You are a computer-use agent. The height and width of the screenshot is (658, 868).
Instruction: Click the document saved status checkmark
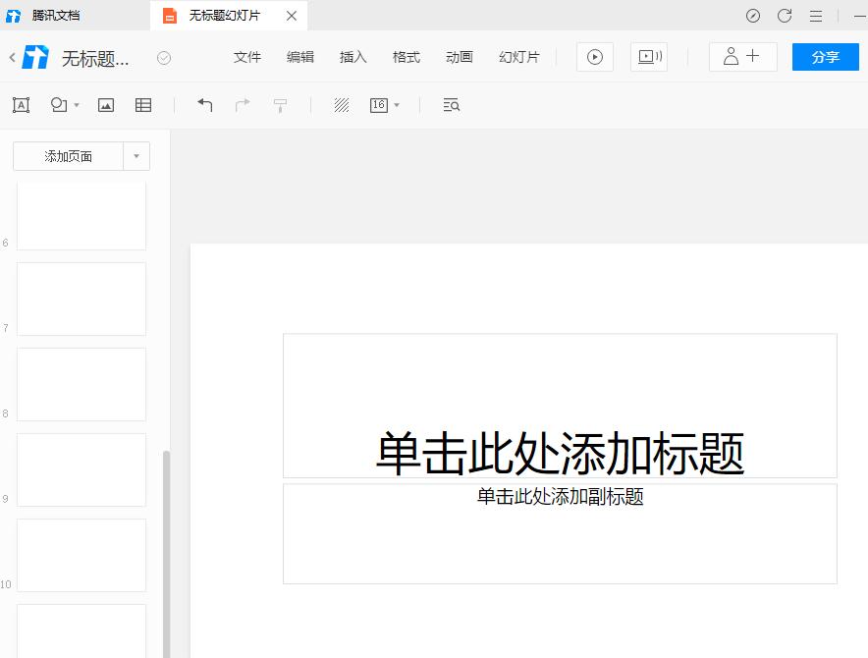click(x=163, y=57)
